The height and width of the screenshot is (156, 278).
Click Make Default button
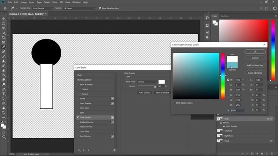tap(144, 92)
